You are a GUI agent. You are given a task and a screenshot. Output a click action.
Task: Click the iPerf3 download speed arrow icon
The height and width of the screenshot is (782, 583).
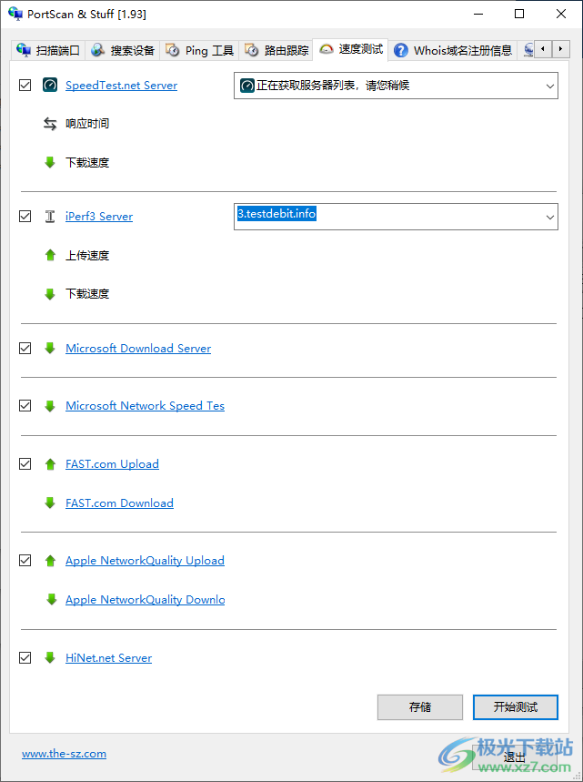point(50,294)
